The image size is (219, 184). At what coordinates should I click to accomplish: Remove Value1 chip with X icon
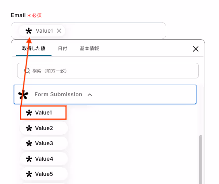[59, 31]
